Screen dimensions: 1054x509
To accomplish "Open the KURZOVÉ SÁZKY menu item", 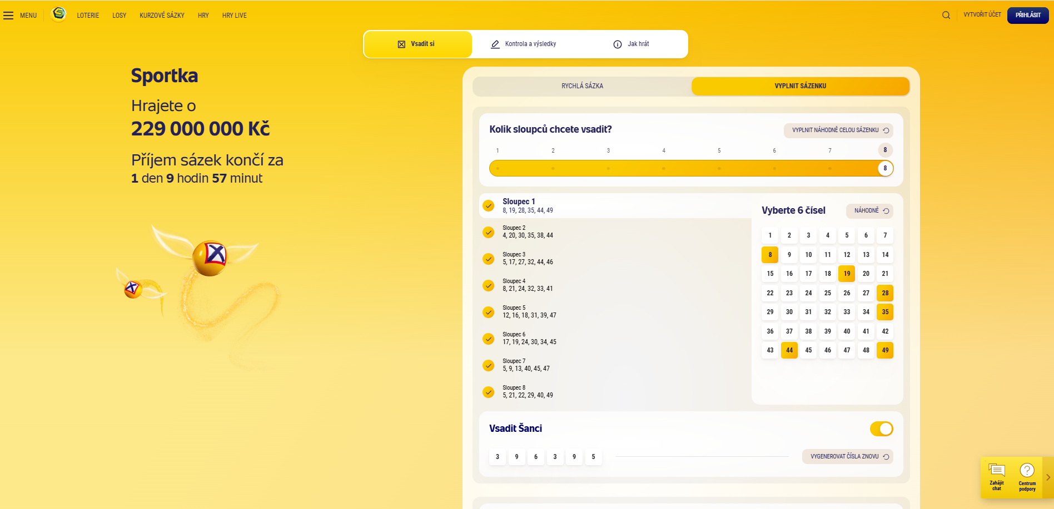I will pos(162,16).
